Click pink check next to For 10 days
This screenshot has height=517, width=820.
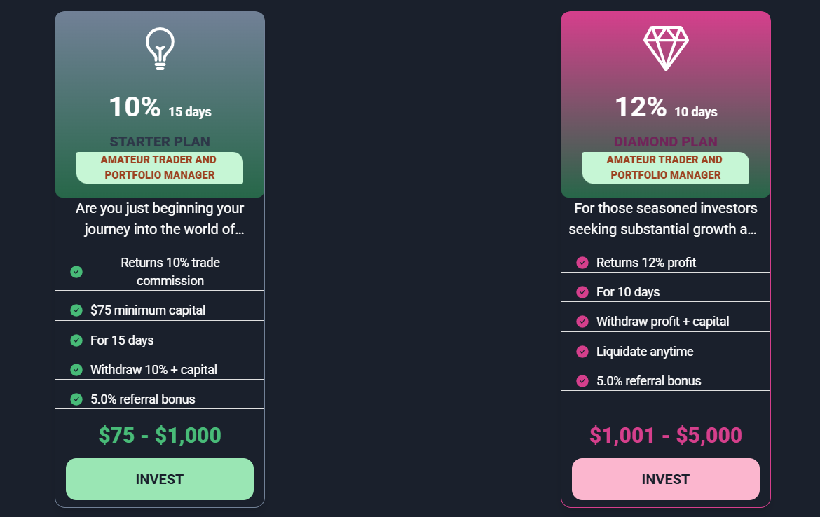pos(582,292)
